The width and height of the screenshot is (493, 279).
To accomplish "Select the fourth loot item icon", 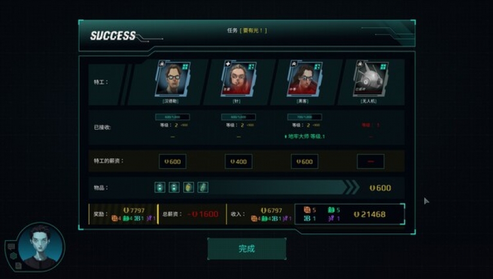I will click(x=202, y=187).
